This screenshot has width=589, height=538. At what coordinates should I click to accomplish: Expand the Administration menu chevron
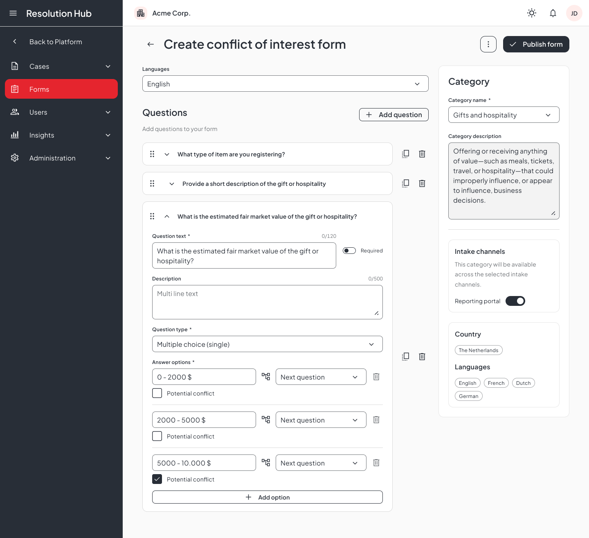click(108, 158)
